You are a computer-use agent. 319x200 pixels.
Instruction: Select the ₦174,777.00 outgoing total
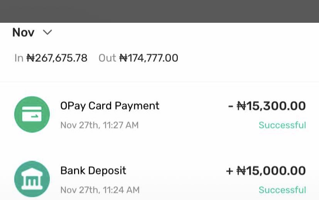click(149, 58)
